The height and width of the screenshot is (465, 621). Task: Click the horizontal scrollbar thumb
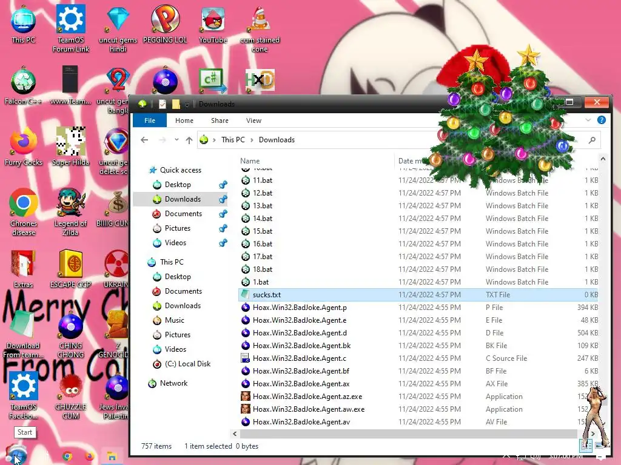[408, 434]
